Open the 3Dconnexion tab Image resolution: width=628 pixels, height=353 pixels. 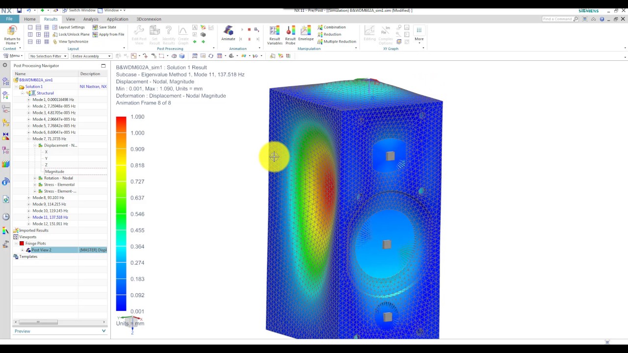(x=149, y=19)
